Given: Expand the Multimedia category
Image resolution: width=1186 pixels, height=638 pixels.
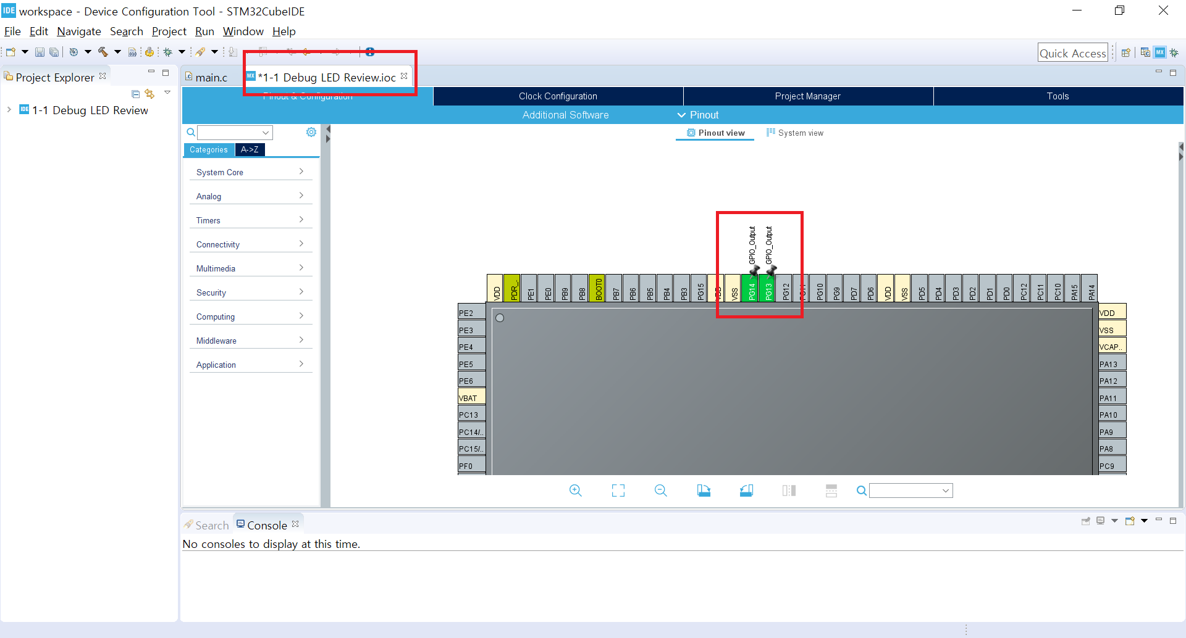Looking at the screenshot, I should [251, 268].
